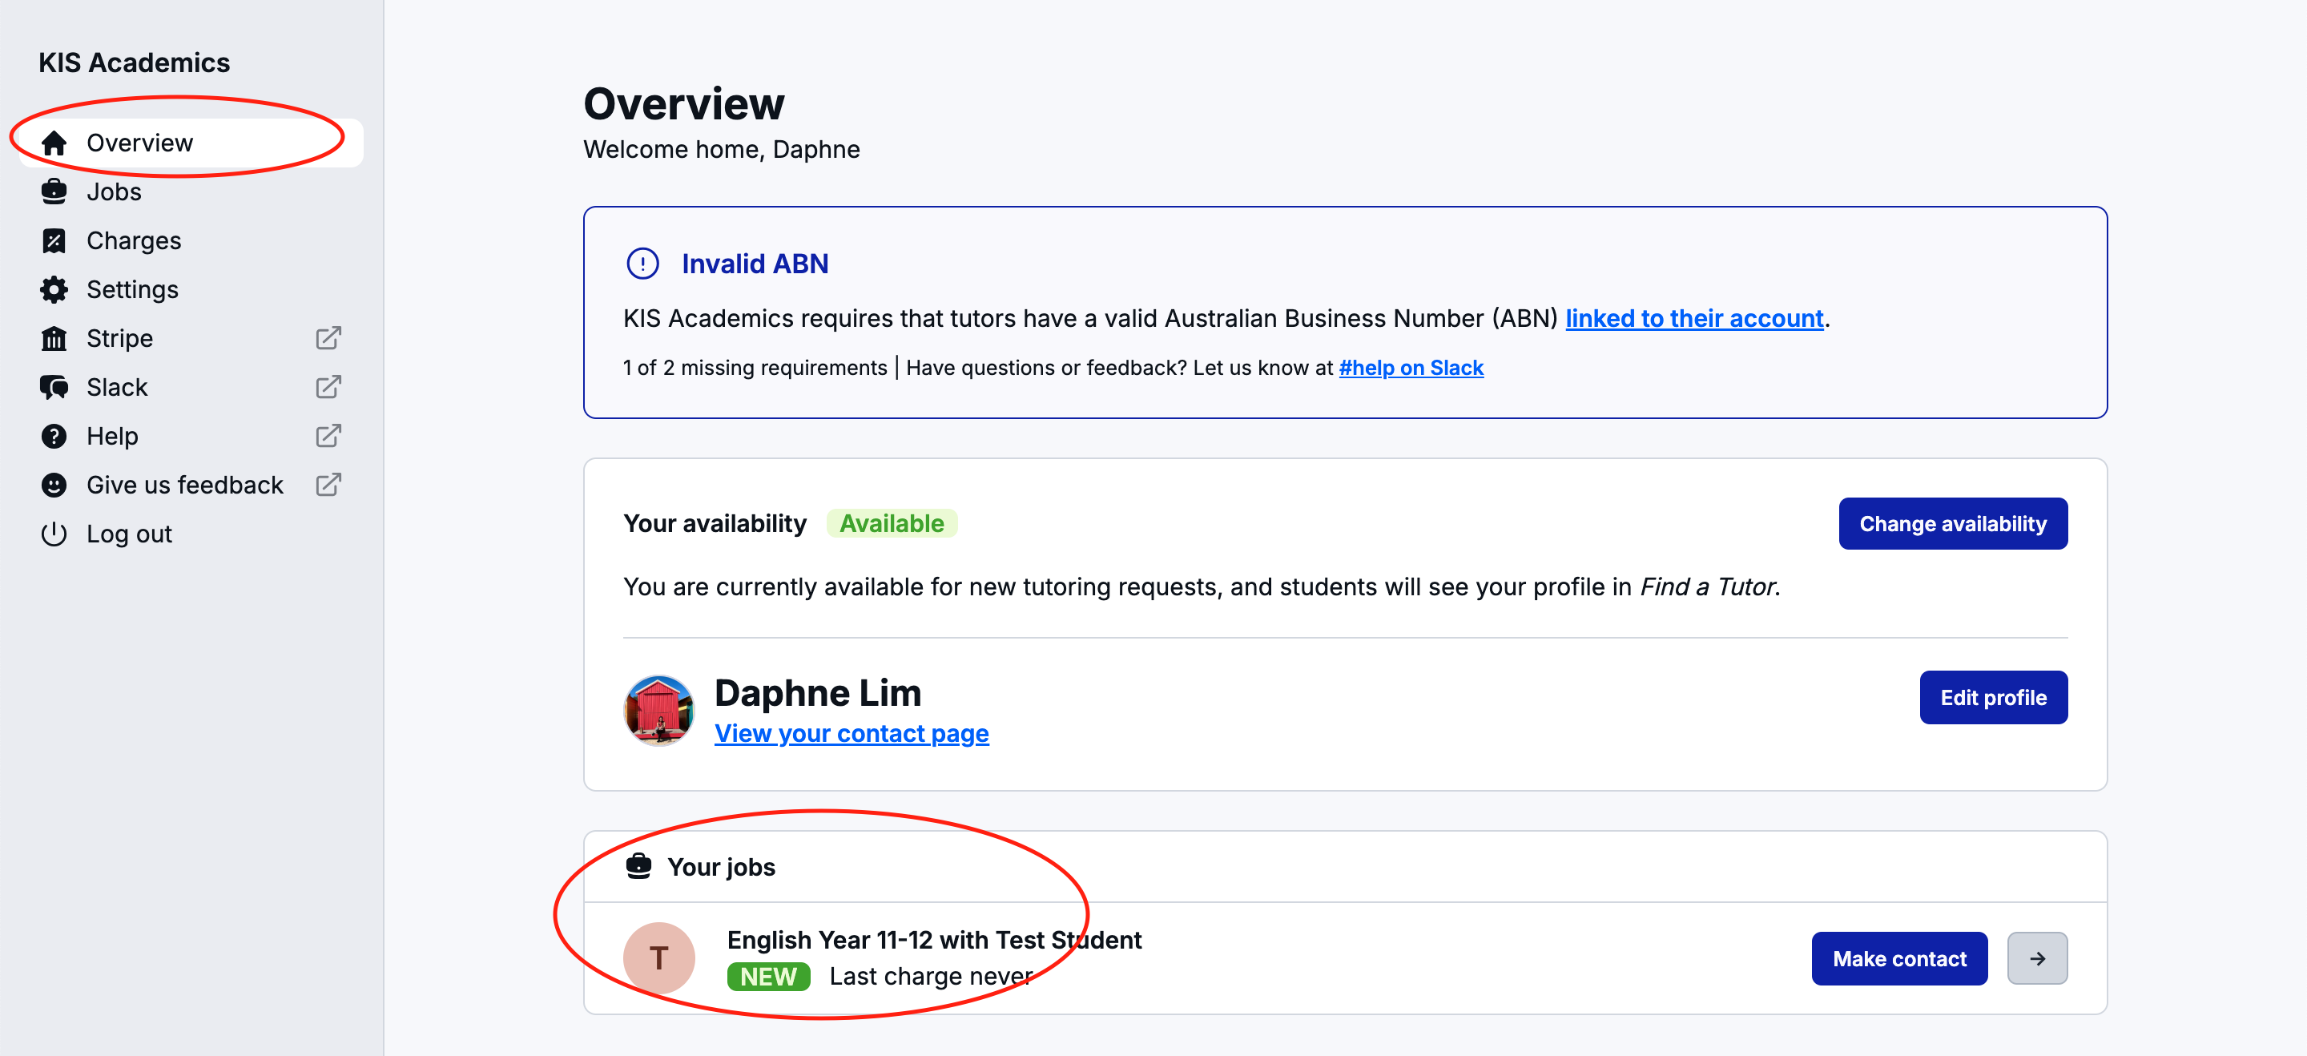
Task: Click the arrow button on the English job
Action: [2037, 957]
